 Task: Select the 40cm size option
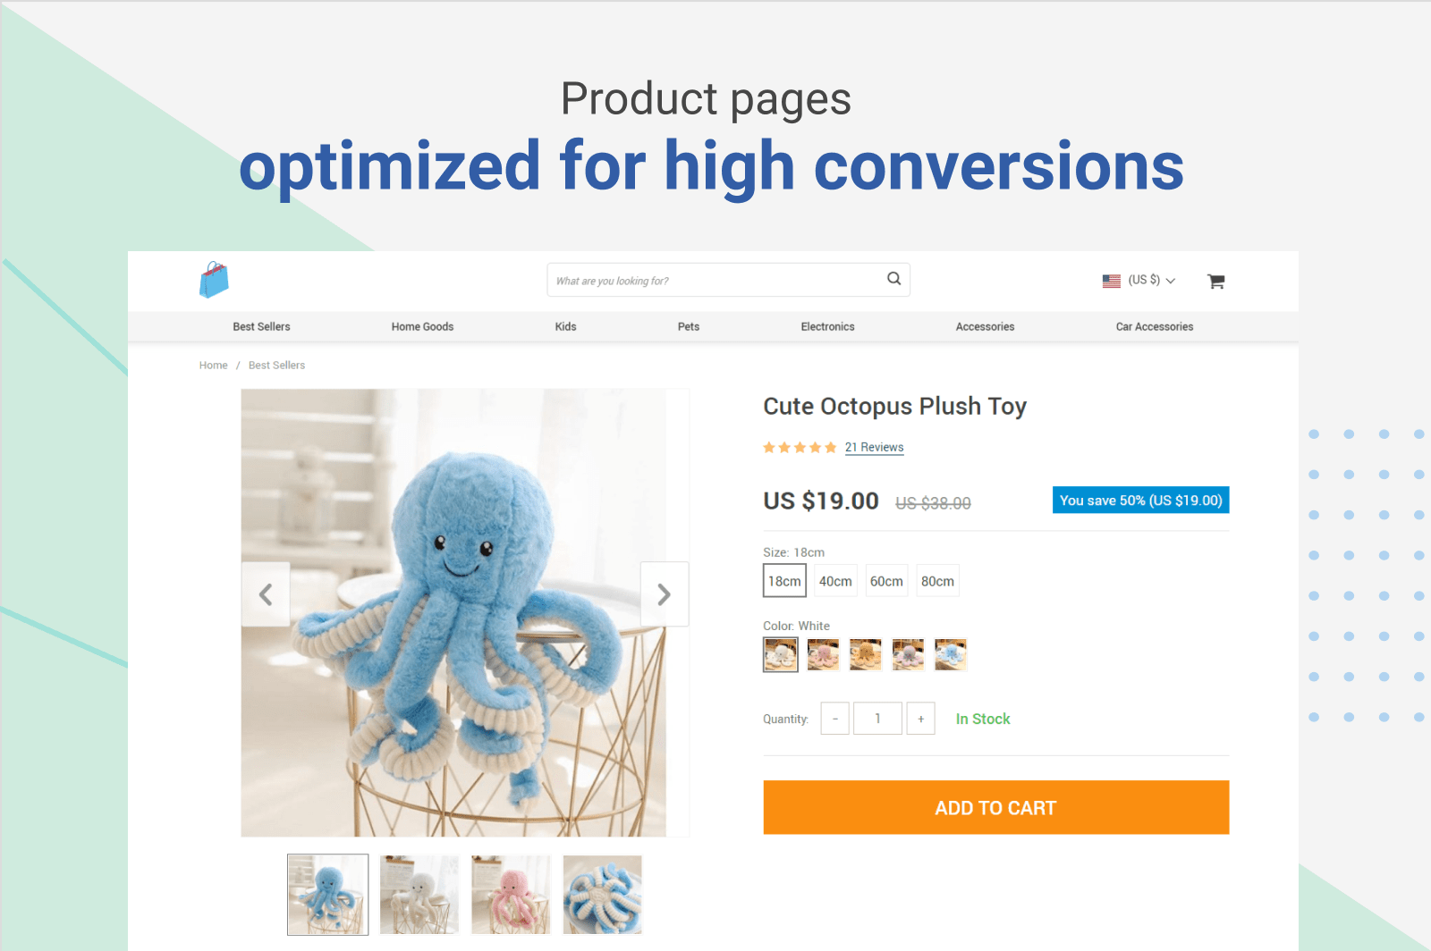835,581
